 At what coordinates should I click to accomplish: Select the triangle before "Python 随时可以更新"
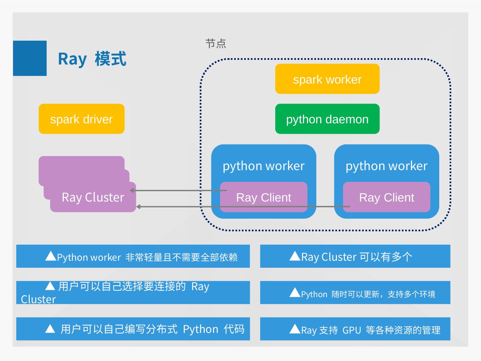pos(295,293)
